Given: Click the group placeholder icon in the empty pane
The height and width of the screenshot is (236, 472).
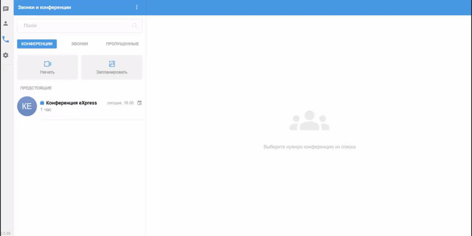Looking at the screenshot, I should (x=309, y=121).
